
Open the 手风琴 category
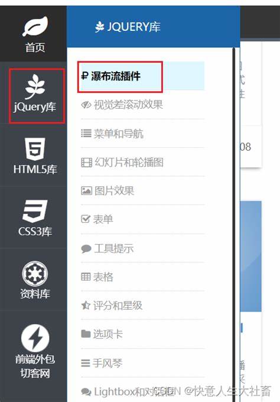143,363
